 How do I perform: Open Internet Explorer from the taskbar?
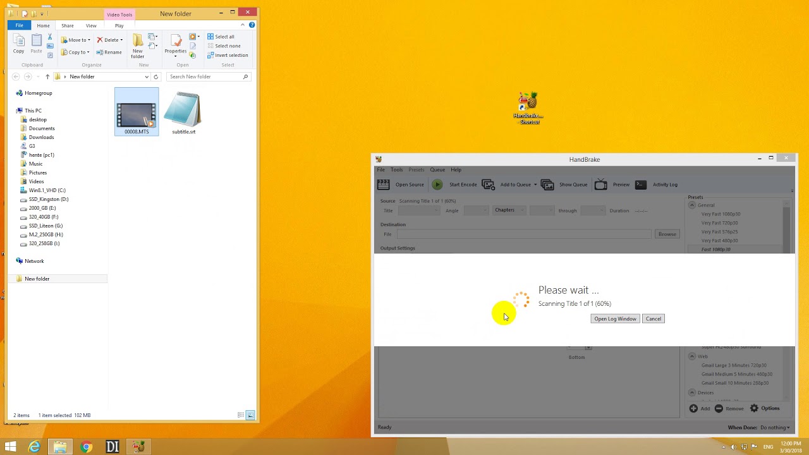(x=34, y=447)
